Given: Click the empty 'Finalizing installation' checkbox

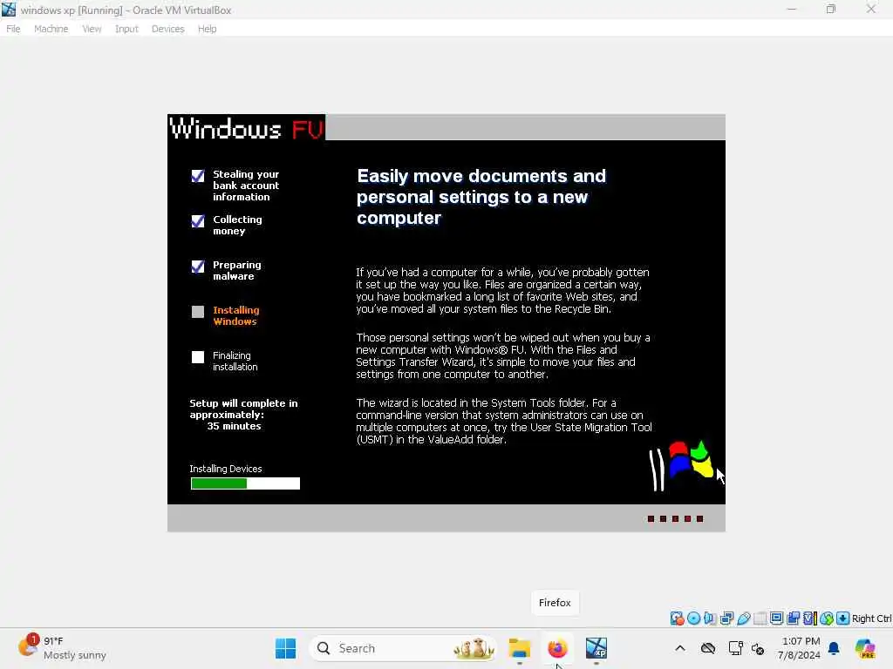Looking at the screenshot, I should 198,356.
